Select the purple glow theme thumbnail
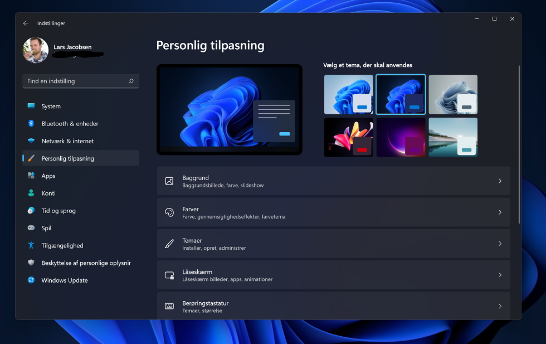 click(x=401, y=137)
